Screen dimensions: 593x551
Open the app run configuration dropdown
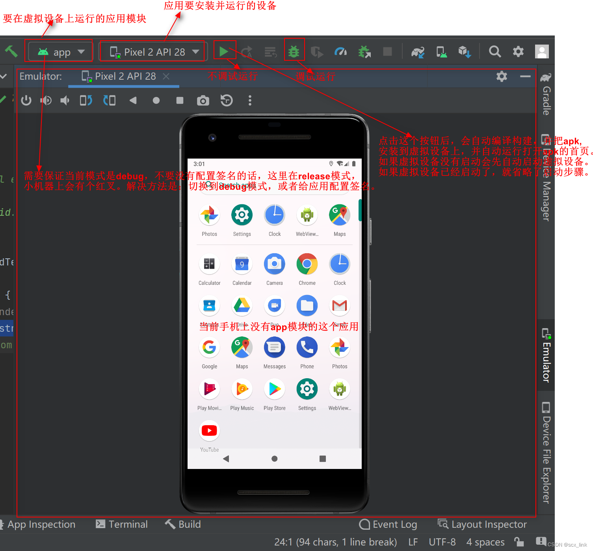tap(61, 52)
